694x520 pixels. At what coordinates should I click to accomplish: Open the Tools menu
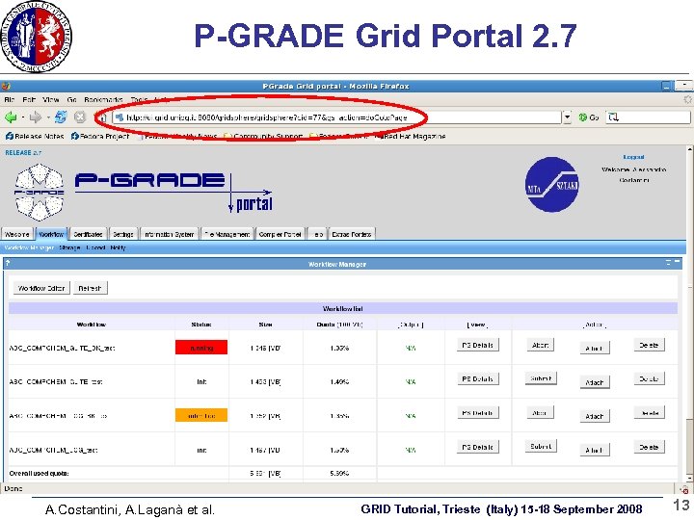pos(139,100)
